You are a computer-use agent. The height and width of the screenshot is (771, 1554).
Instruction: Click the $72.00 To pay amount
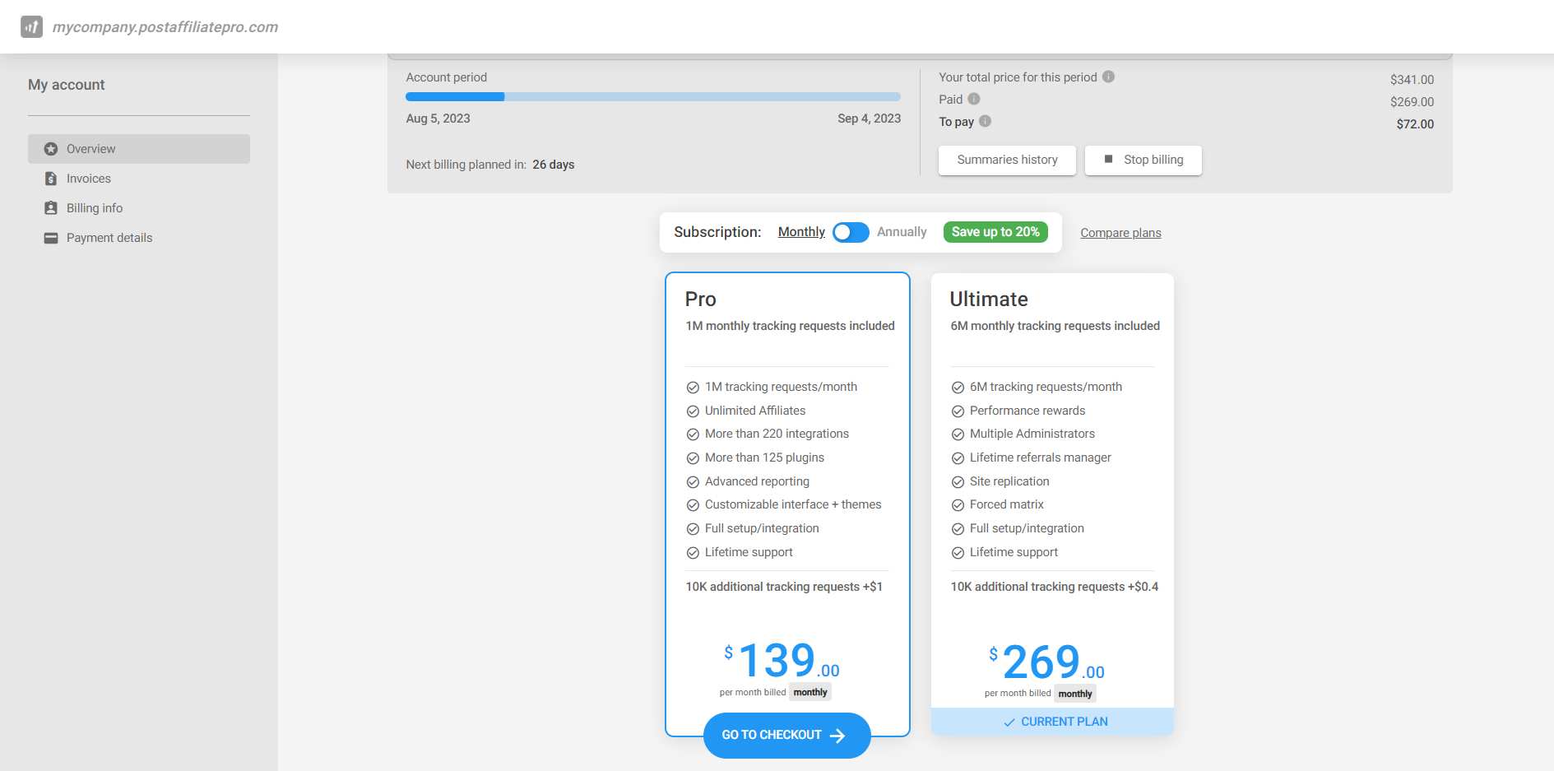(x=1415, y=124)
